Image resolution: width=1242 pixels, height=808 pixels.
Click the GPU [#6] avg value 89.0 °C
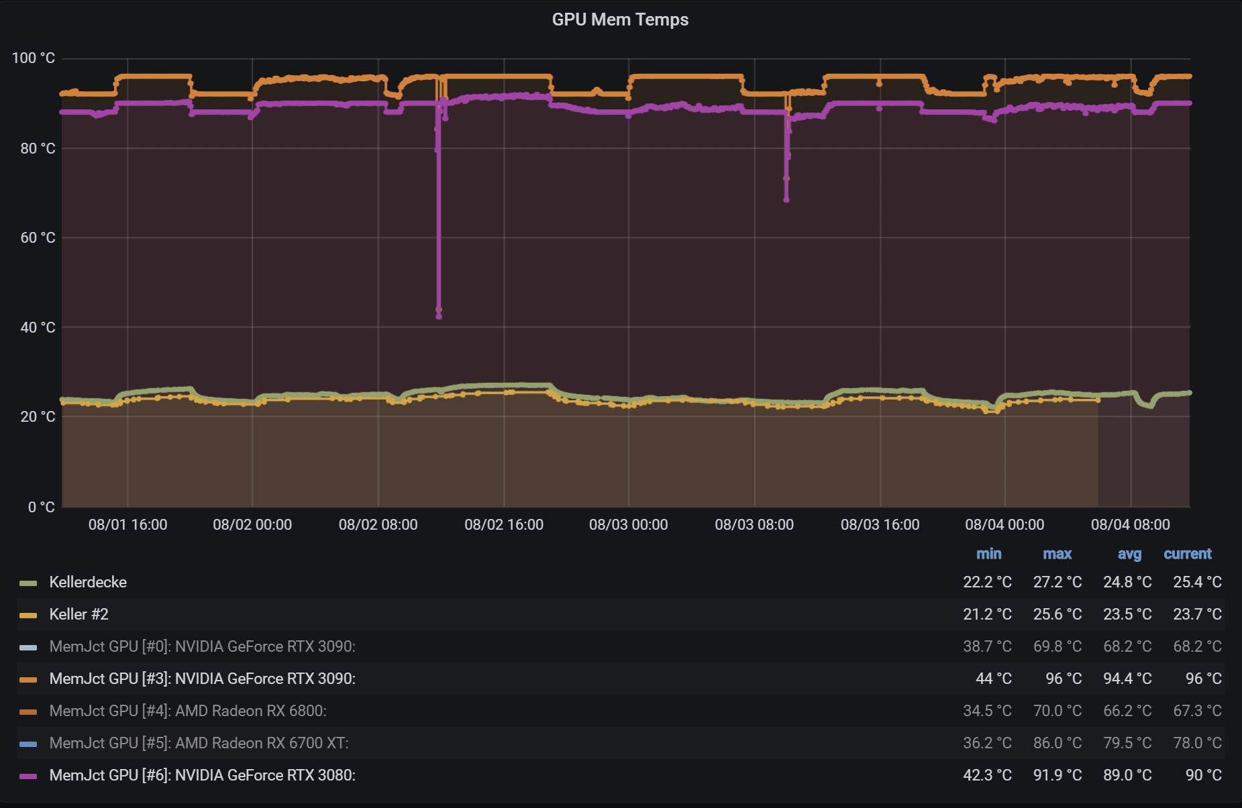coord(1127,775)
